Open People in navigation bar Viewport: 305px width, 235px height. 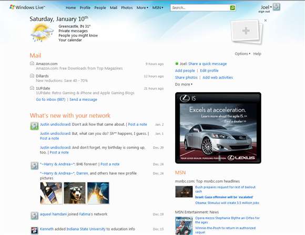100,8
